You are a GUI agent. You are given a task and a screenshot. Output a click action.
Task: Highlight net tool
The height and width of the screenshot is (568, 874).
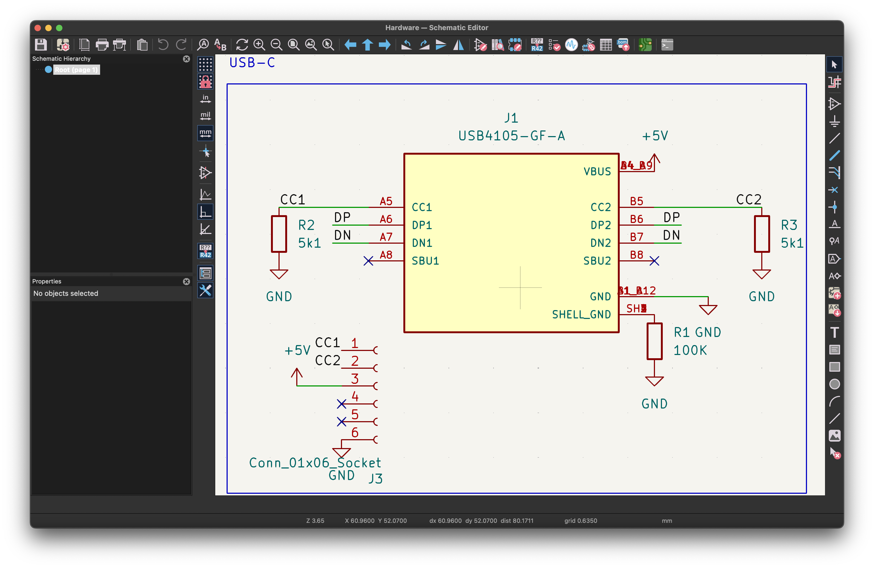click(834, 82)
